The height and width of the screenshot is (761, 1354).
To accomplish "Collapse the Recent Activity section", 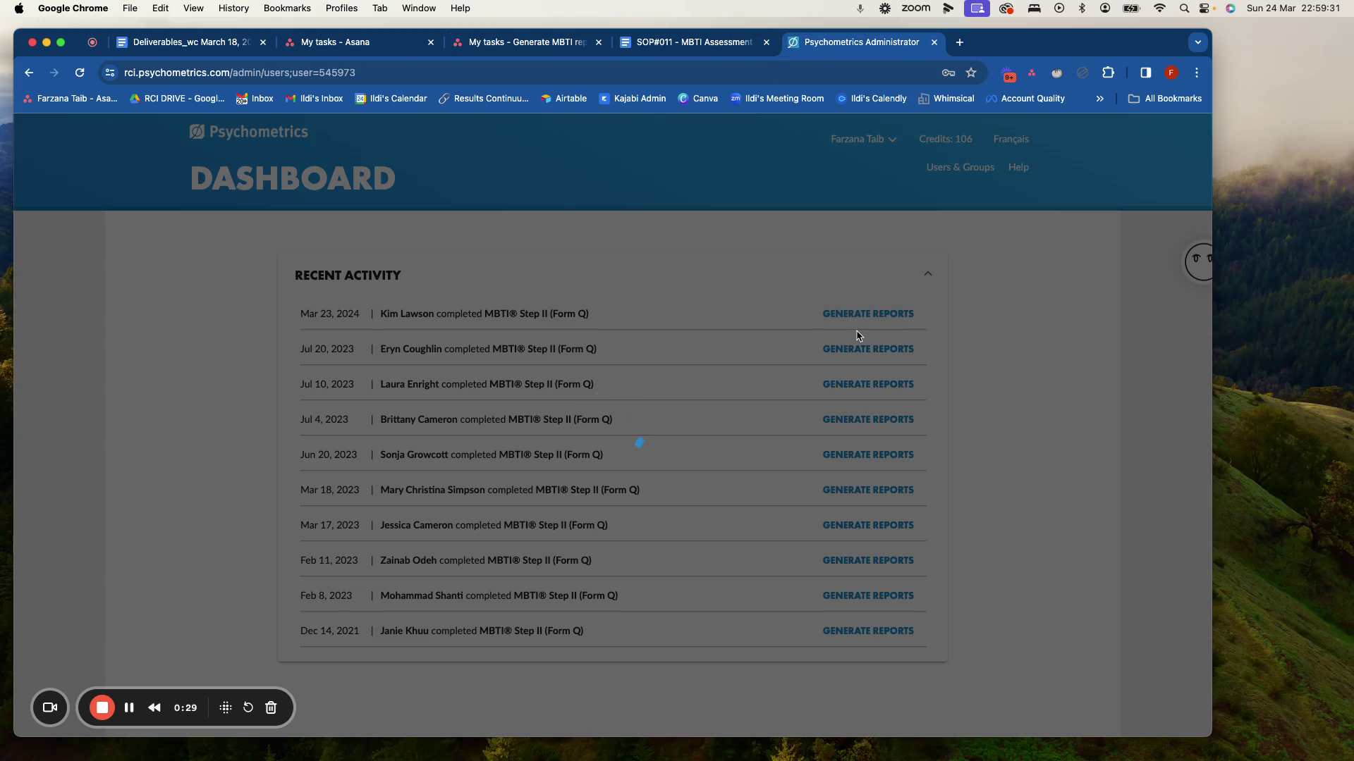I will pyautogui.click(x=928, y=274).
